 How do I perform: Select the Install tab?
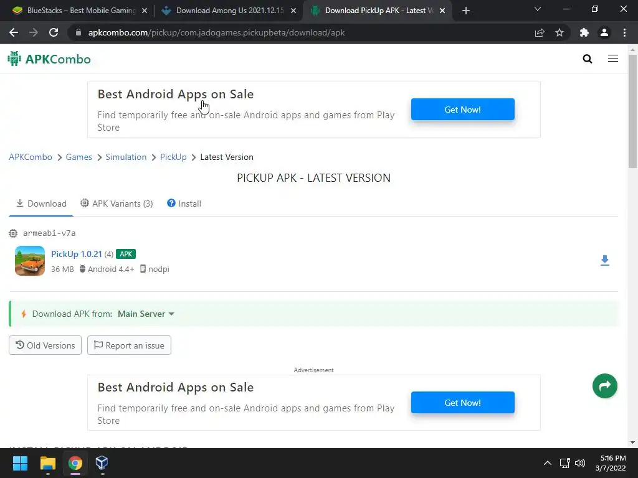pyautogui.click(x=184, y=204)
